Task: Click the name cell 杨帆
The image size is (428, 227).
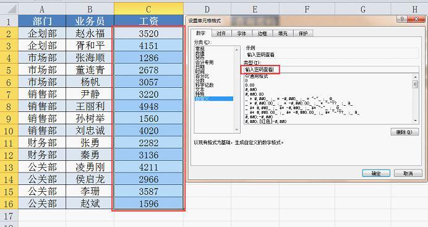Action: click(90, 82)
